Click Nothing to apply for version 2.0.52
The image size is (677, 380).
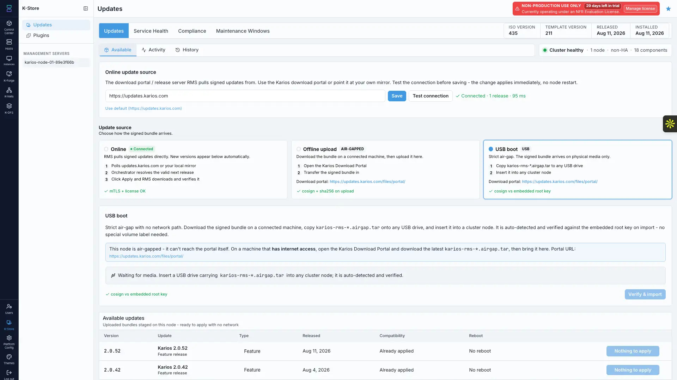click(633, 351)
